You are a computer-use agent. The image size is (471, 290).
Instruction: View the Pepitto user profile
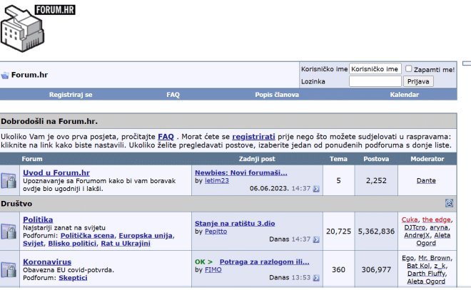click(216, 232)
